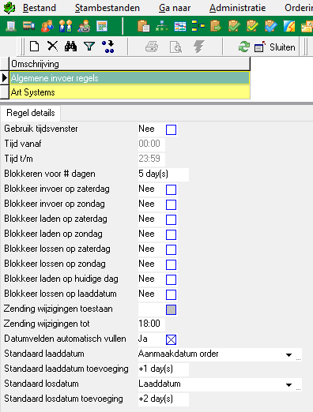Click the Omschrijving column header
This screenshot has width=313, height=412.
[130, 64]
